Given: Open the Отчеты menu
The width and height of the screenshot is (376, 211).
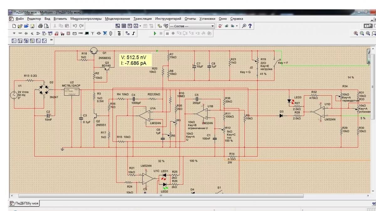Looking at the screenshot, I should click(x=190, y=19).
